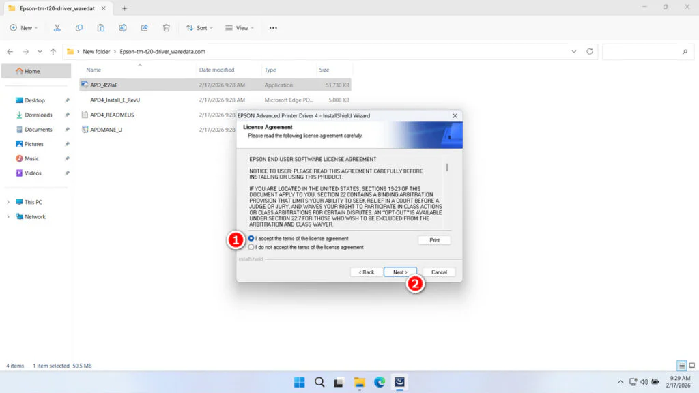The width and height of the screenshot is (699, 393).
Task: Click the Share icon
Action: click(x=144, y=27)
